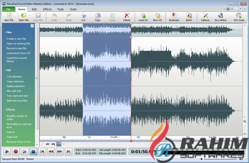
Task: Start playback with the Play button
Action: (7, 151)
